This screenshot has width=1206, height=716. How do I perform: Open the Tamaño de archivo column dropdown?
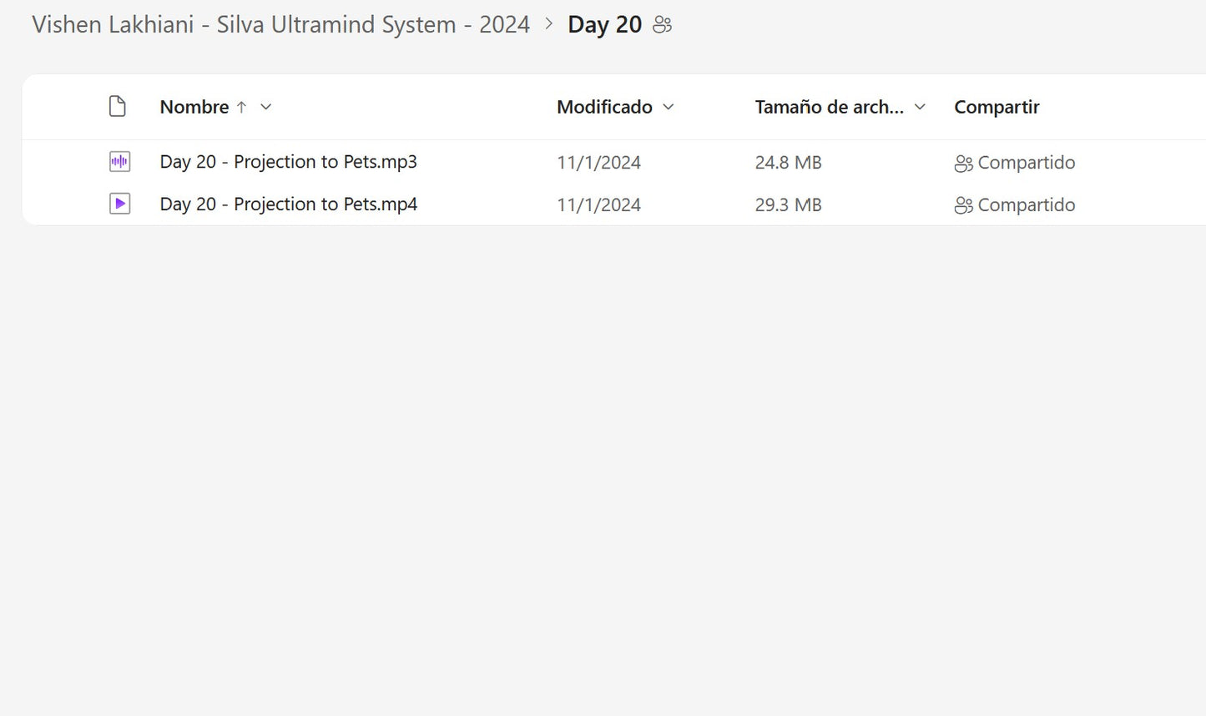click(x=920, y=107)
